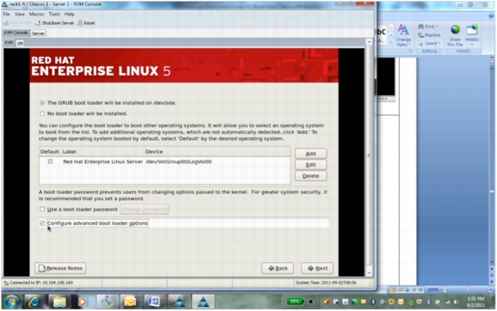Click Replace in Word's Editing group
497x311 pixels.
point(429,35)
